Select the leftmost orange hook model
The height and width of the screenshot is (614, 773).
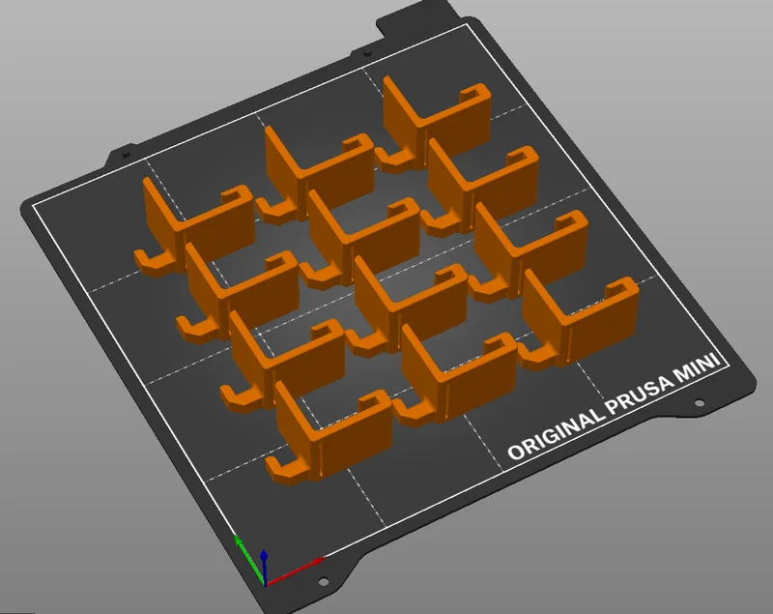click(194, 227)
